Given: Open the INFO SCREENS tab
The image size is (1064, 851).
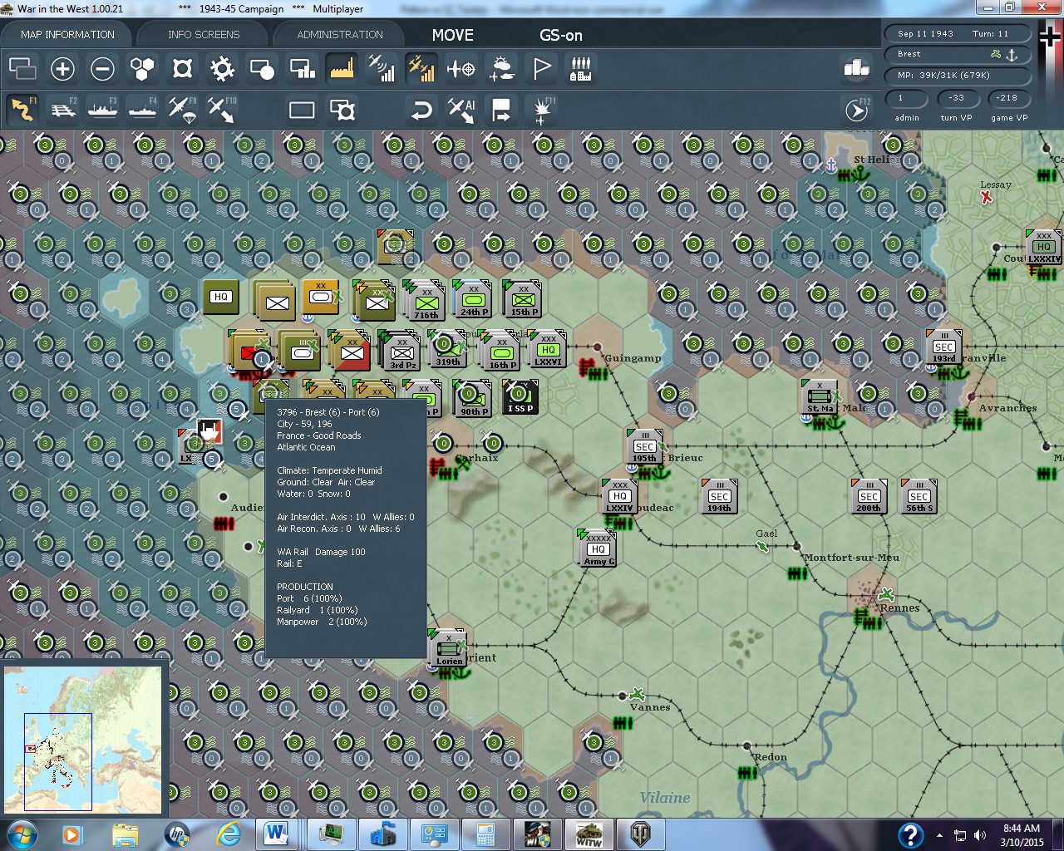Looking at the screenshot, I should [x=204, y=34].
